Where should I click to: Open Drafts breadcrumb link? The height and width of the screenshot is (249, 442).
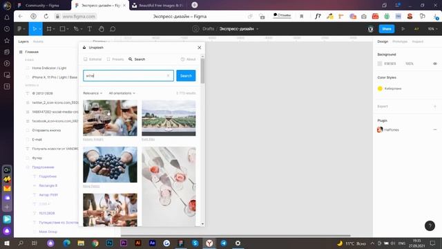tap(208, 29)
